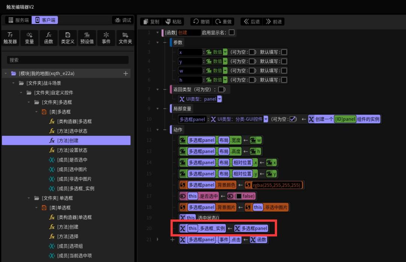Toggle 默认填写 checkbox for parameter x

pyautogui.click(x=284, y=52)
